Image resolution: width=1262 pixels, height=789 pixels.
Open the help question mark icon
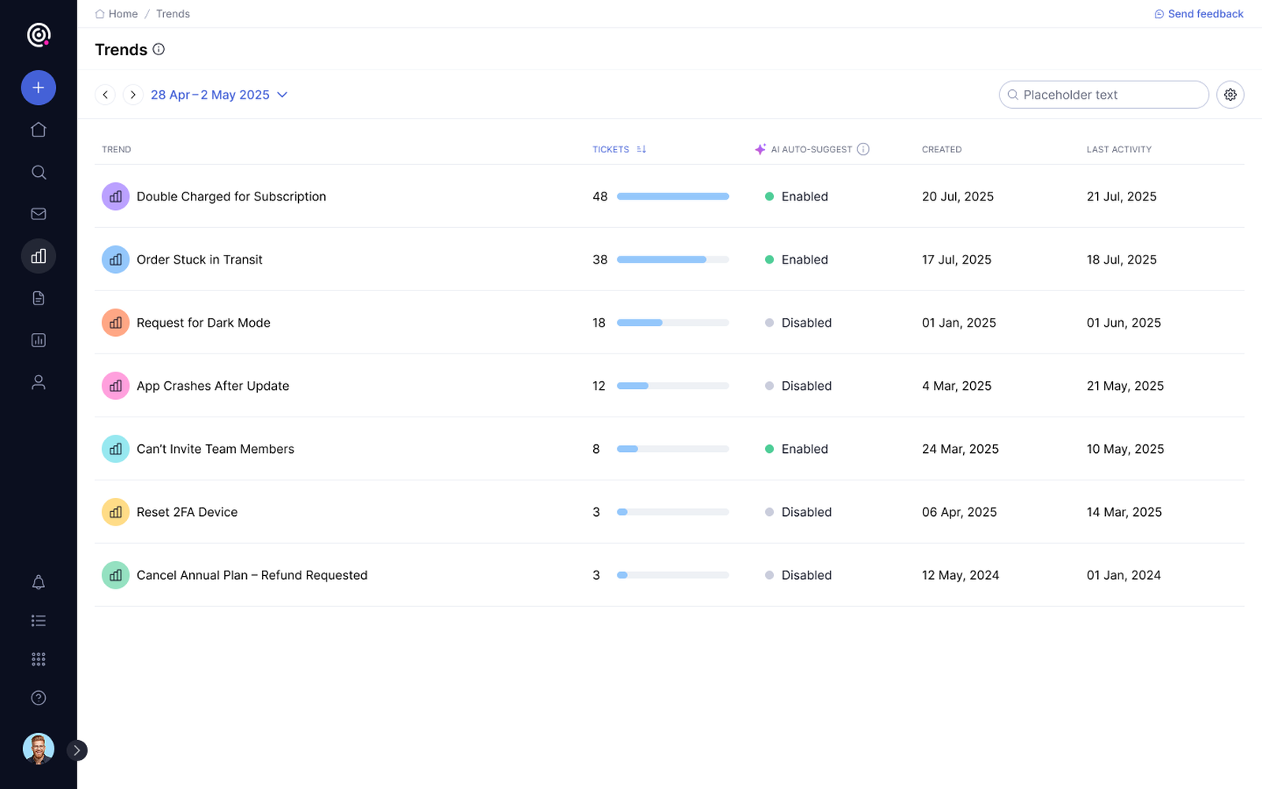[38, 697]
